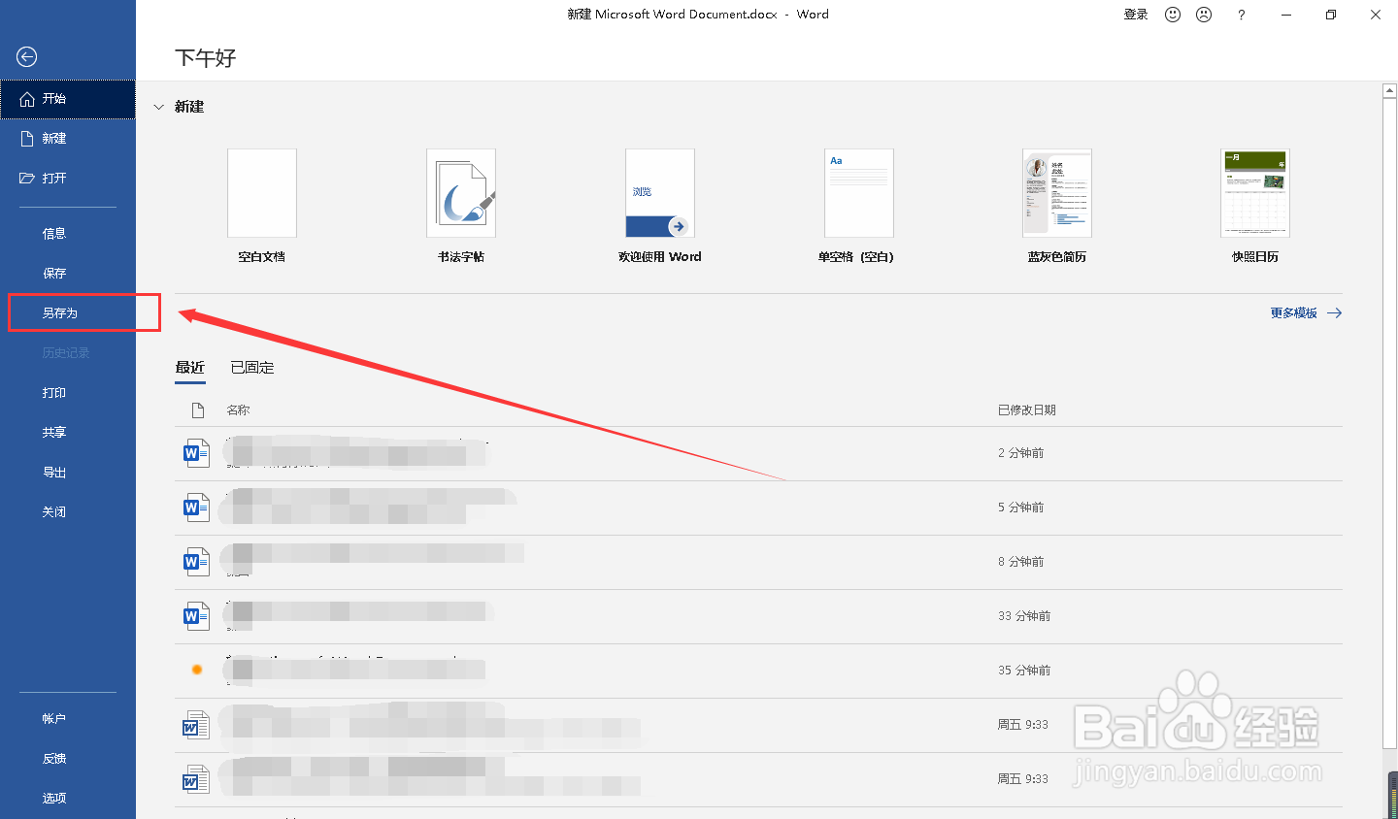1398x819 pixels.
Task: Send a smile feedback face icon
Action: 1173,15
